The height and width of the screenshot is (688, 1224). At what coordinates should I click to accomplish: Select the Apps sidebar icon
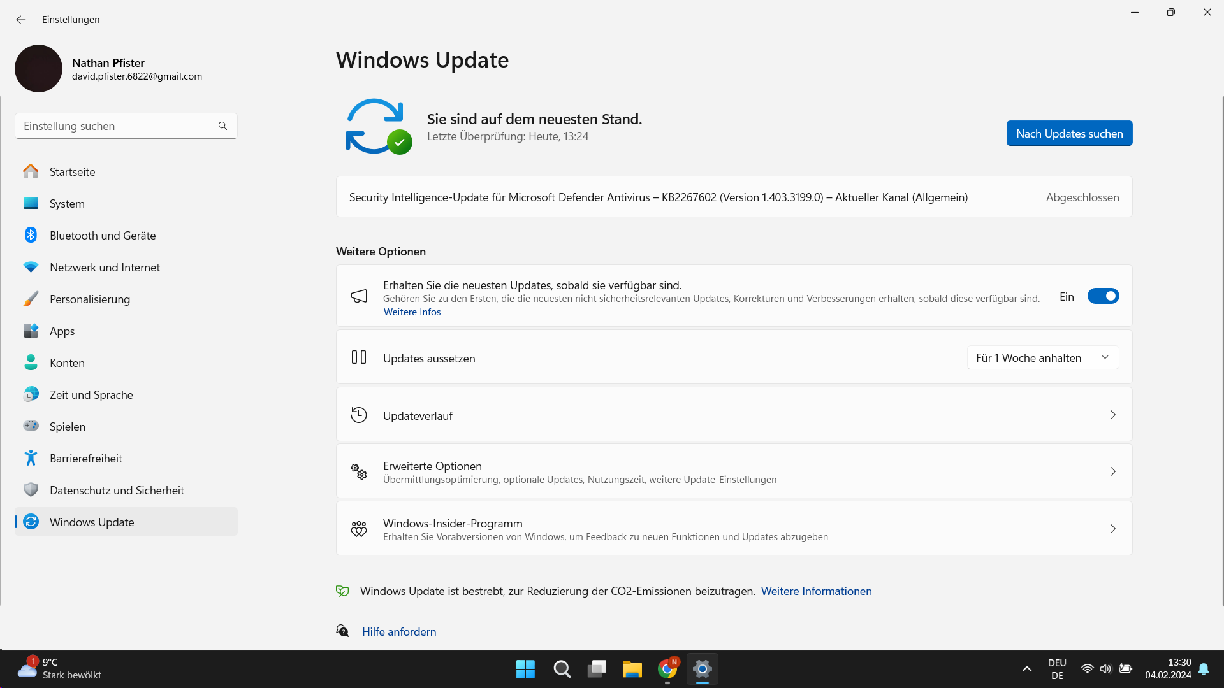[31, 331]
